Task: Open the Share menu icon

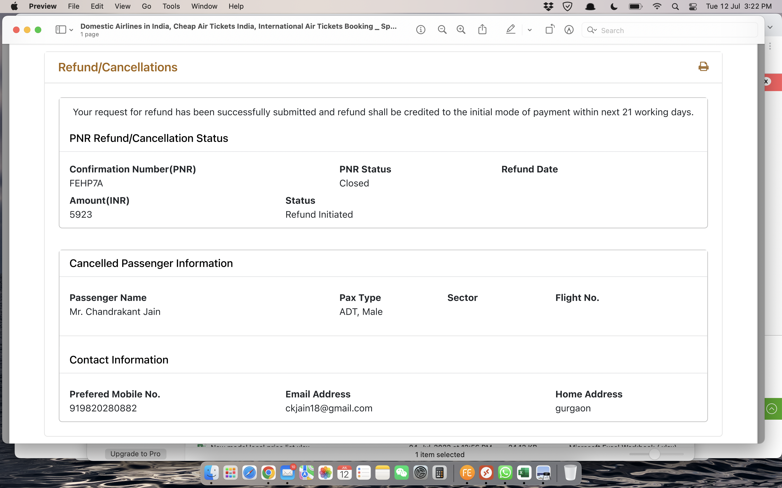Action: [x=482, y=30]
